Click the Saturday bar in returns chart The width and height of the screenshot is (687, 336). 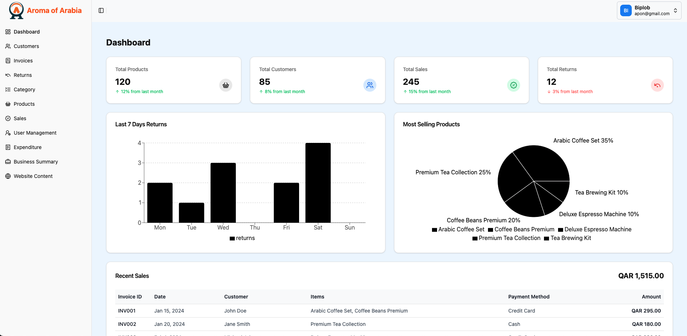click(x=318, y=183)
